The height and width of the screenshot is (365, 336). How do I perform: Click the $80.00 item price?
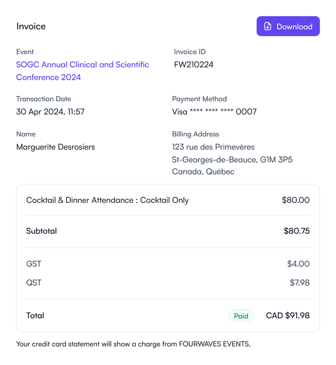(x=296, y=200)
